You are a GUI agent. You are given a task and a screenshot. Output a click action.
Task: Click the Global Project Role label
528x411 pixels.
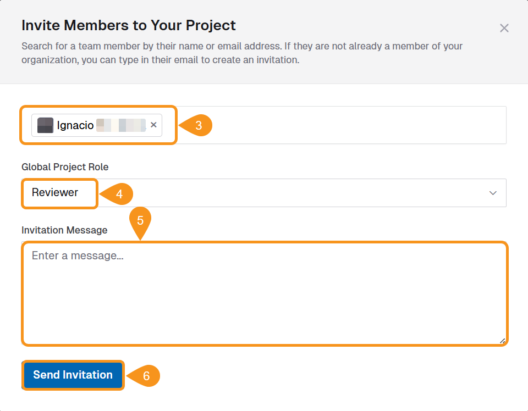click(64, 167)
